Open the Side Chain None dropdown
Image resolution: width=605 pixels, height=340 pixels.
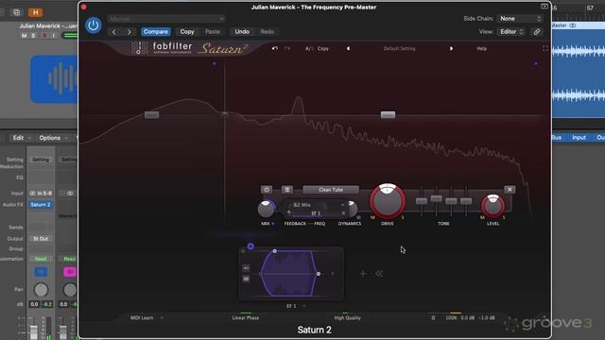pyautogui.click(x=520, y=19)
